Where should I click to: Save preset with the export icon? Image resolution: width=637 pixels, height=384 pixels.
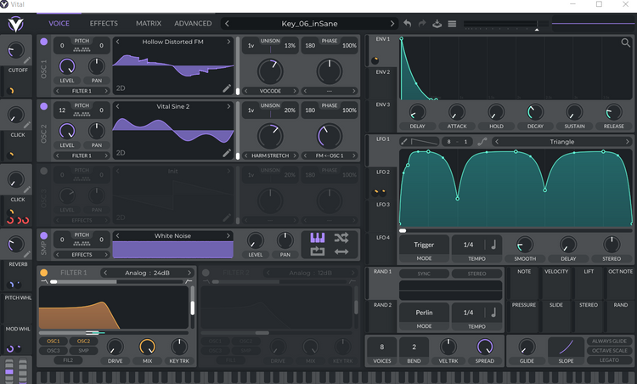(437, 24)
